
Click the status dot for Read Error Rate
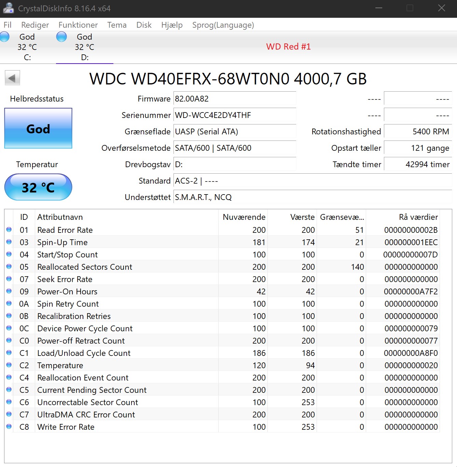tap(9, 230)
